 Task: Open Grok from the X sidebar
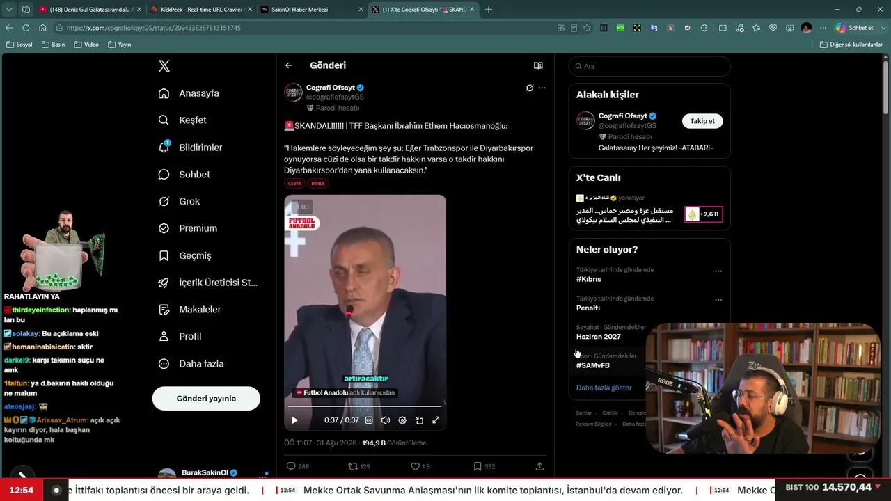tap(179, 202)
